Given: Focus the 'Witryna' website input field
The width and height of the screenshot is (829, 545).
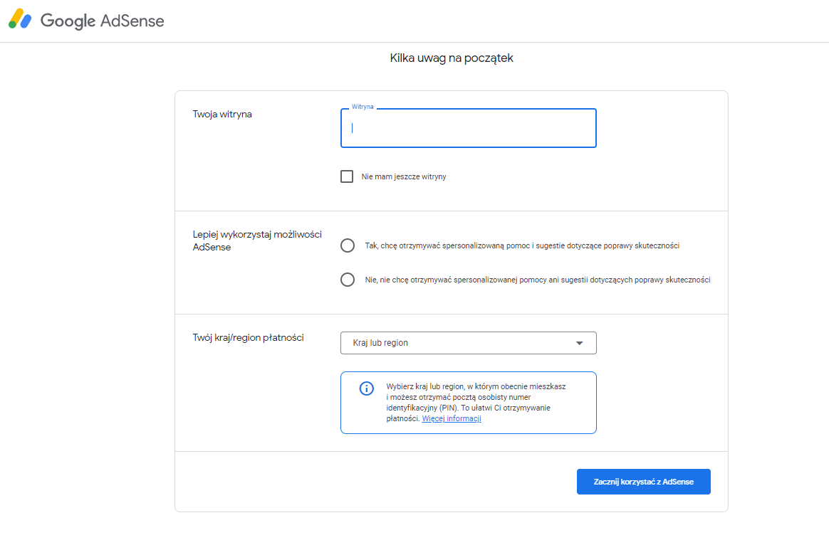Looking at the screenshot, I should coord(469,128).
